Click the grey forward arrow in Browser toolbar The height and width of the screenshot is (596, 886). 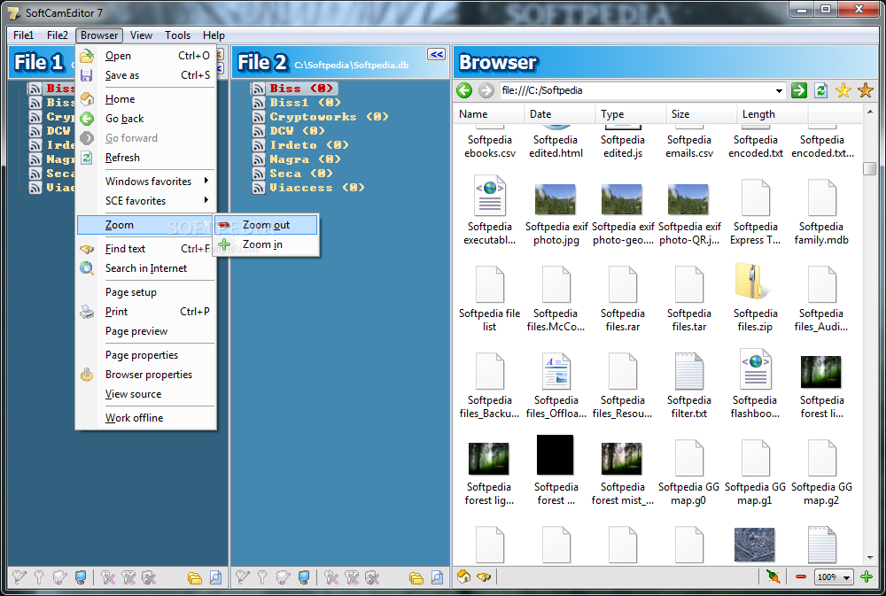click(x=486, y=90)
